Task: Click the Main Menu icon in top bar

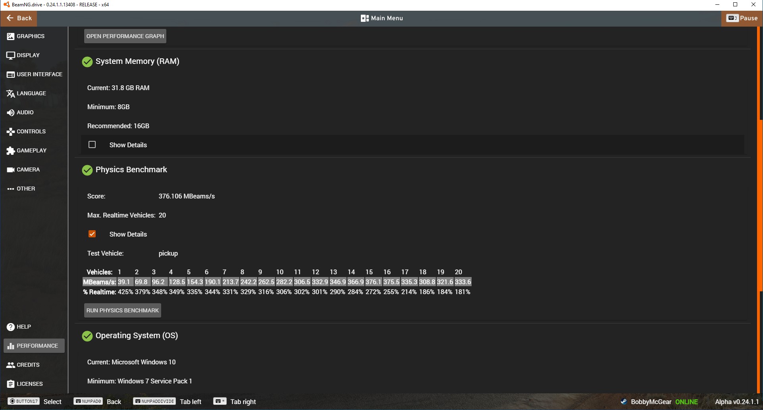Action: (x=365, y=18)
